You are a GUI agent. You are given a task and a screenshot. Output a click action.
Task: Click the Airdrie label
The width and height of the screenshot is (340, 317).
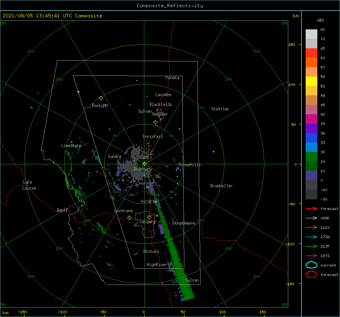(x=149, y=201)
